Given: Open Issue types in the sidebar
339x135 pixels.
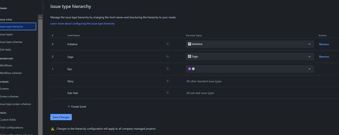Looking at the screenshot, I should pos(6,34).
